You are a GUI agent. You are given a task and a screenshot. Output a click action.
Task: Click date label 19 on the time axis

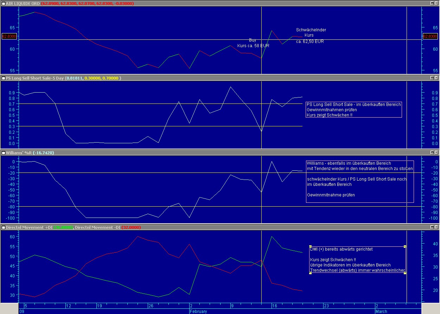99,306
